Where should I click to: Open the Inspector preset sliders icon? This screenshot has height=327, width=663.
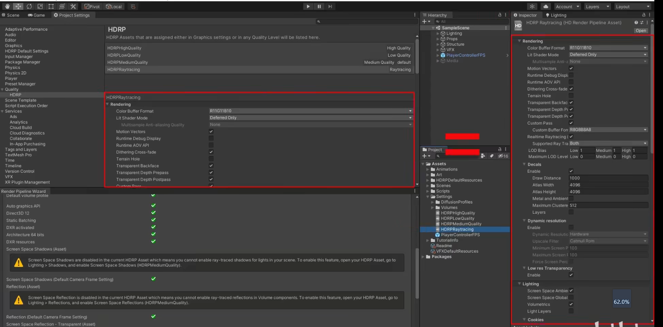[642, 22]
